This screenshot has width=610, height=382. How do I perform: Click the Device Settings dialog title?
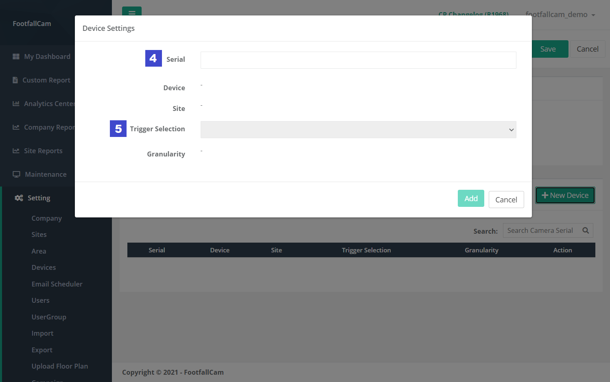(108, 28)
